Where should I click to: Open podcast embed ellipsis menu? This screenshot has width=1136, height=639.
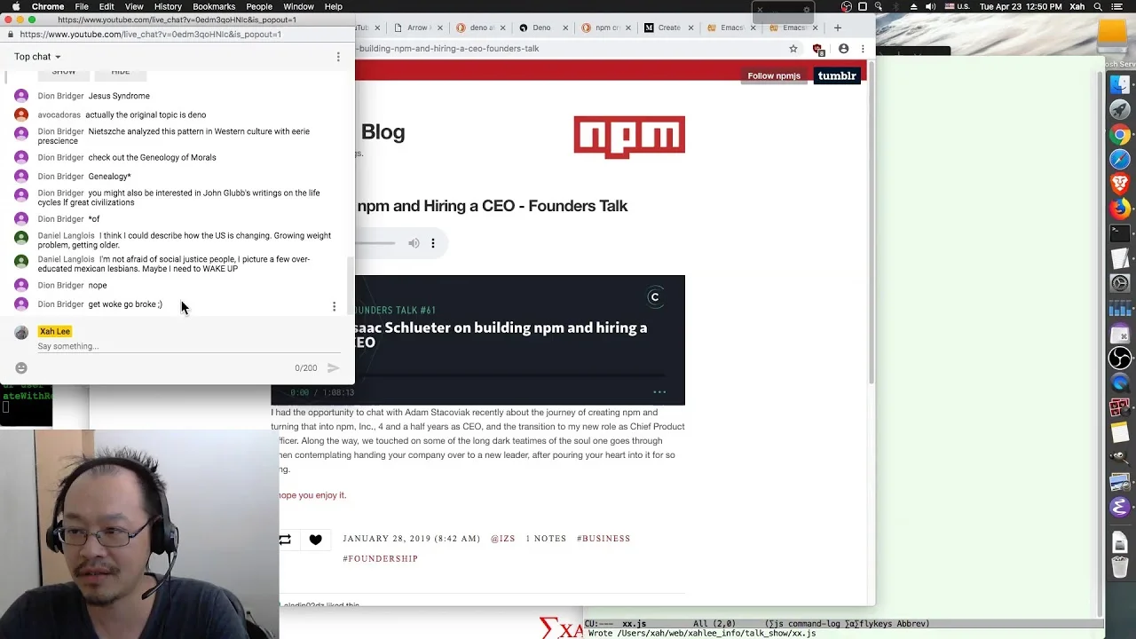point(659,391)
